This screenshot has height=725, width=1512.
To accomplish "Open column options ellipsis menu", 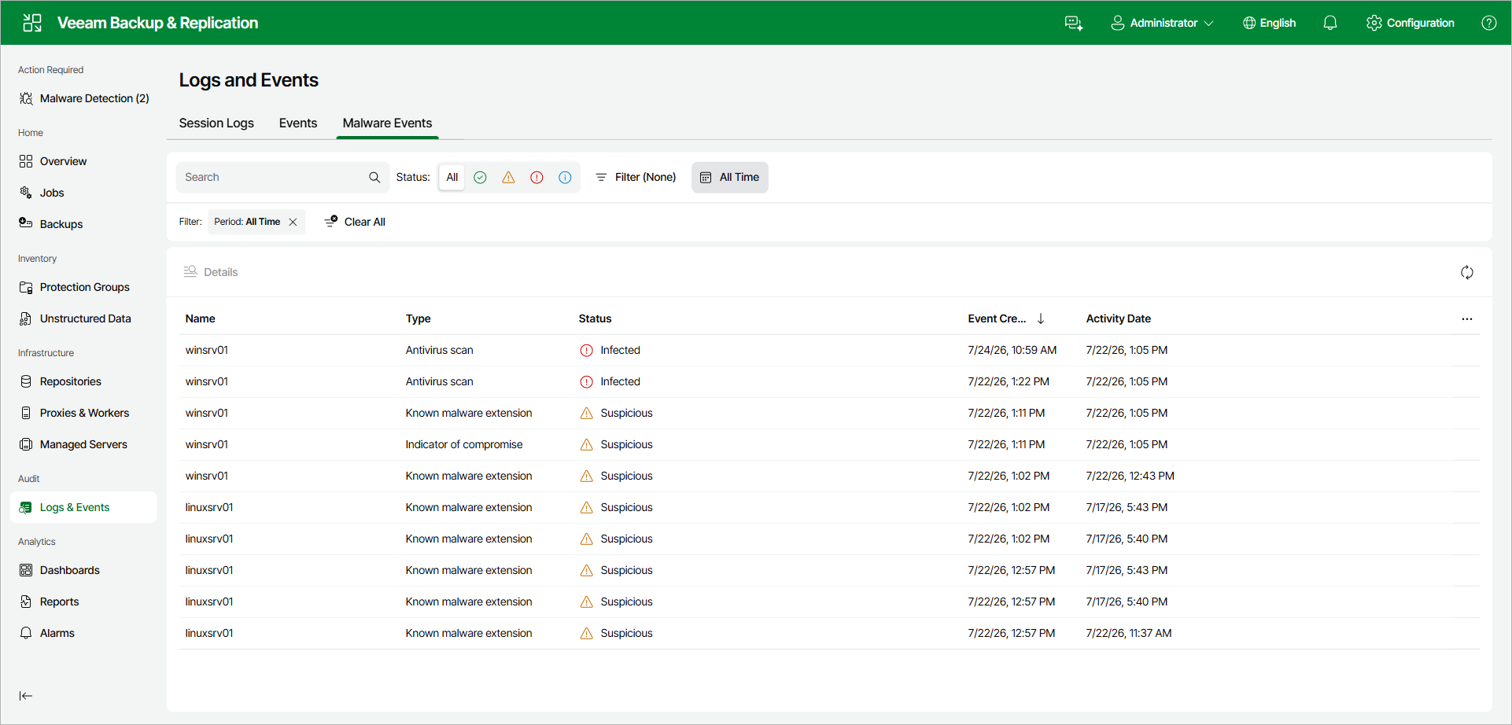I will coord(1467,319).
